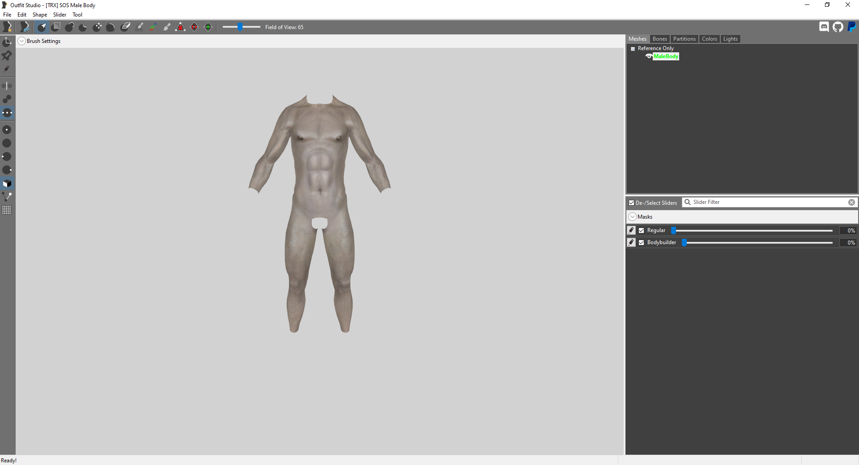Viewport: 859px width, 465px height.
Task: Click the Bodybuilder slider track
Action: (758, 243)
